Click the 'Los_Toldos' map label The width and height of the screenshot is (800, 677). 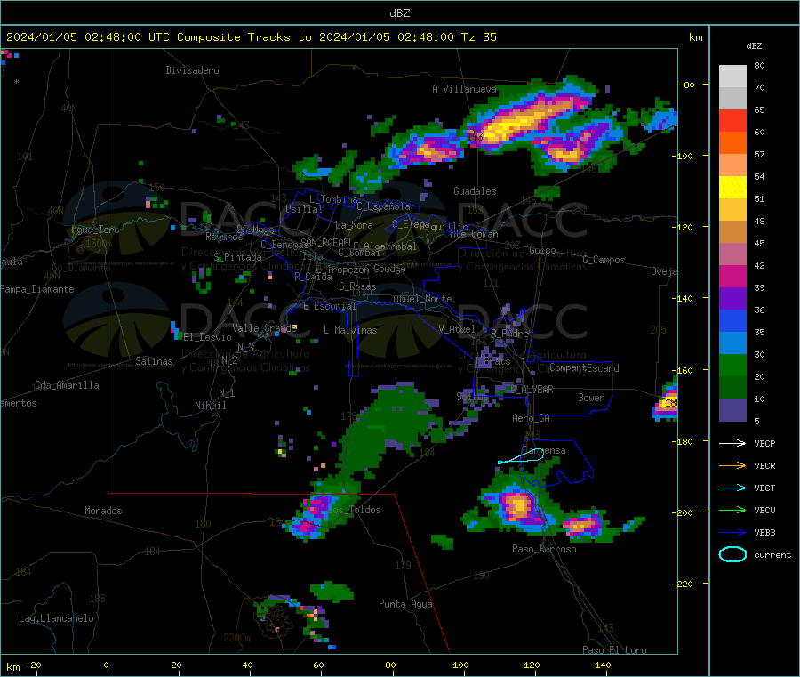354,510
